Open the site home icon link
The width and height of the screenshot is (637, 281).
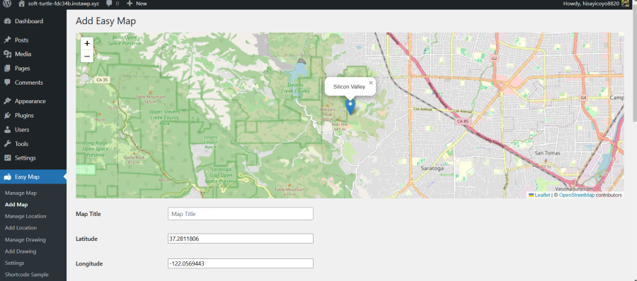click(x=22, y=4)
